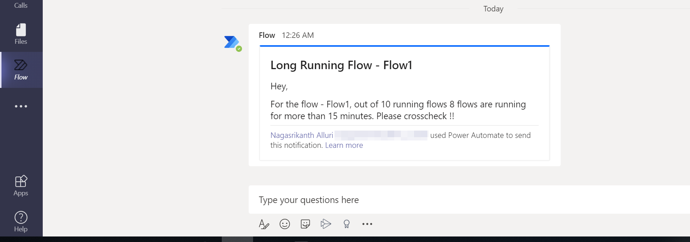The height and width of the screenshot is (242, 690).
Task: Open the text Format options icon
Action: (x=264, y=224)
